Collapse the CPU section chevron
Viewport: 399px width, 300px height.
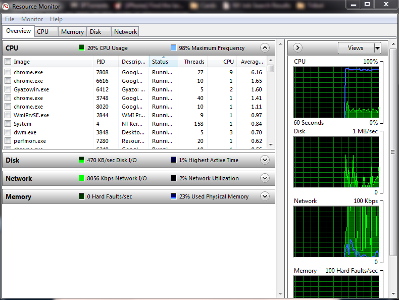click(265, 47)
